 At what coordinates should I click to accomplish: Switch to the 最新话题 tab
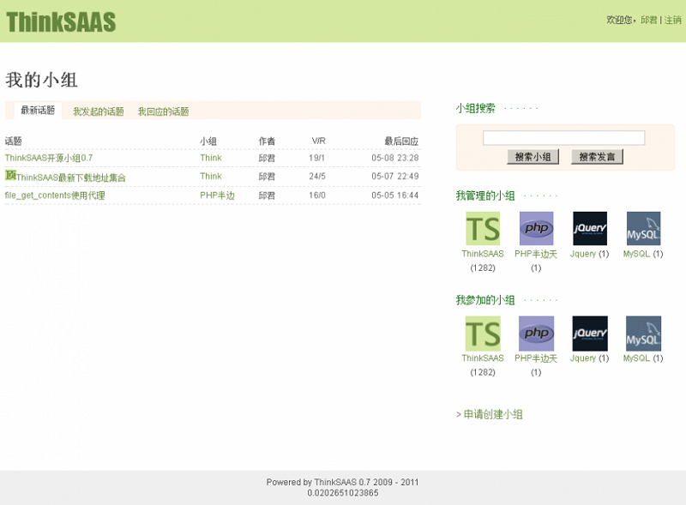38,111
